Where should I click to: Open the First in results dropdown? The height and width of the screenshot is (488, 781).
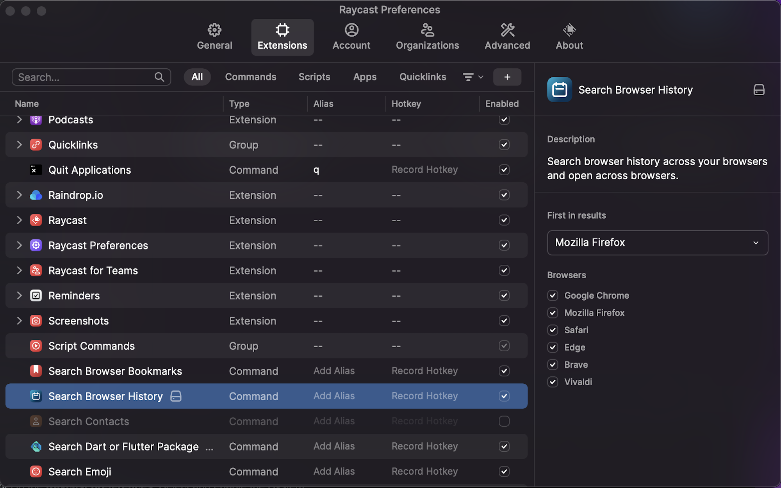point(657,242)
